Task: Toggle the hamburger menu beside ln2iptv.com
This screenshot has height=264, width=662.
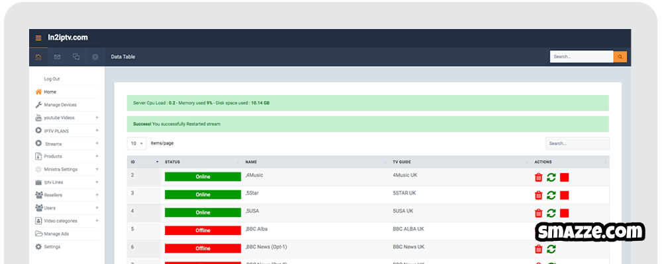Action: coord(38,38)
